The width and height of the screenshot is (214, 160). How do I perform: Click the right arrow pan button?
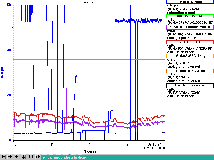point(10,157)
